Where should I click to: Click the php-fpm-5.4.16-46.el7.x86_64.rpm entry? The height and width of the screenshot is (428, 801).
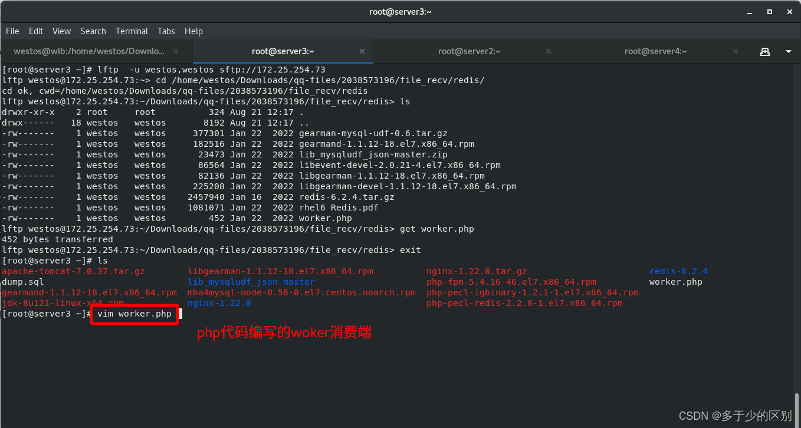tap(511, 282)
